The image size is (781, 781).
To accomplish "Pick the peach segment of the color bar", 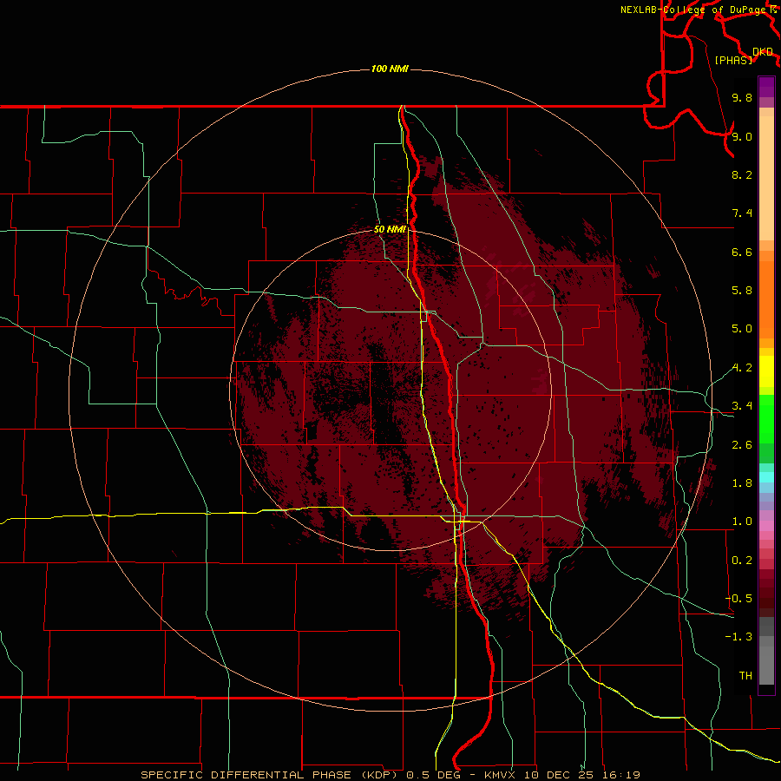I will (766, 178).
